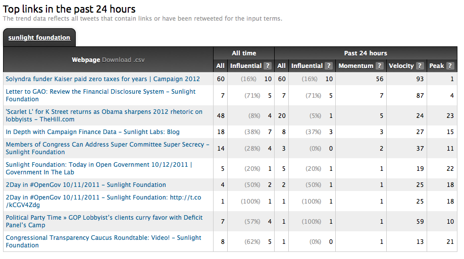Click help icon beside Past 24 hours Influential
The width and height of the screenshot is (464, 259).
pos(329,66)
